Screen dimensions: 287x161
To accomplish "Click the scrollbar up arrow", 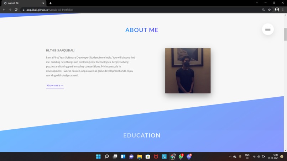I will pyautogui.click(x=285, y=15).
